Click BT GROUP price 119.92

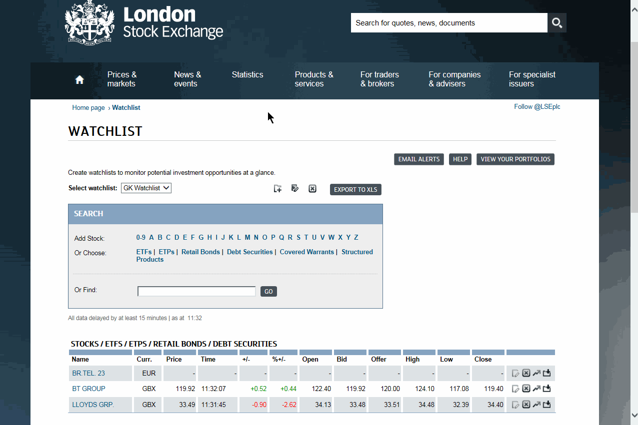[186, 389]
